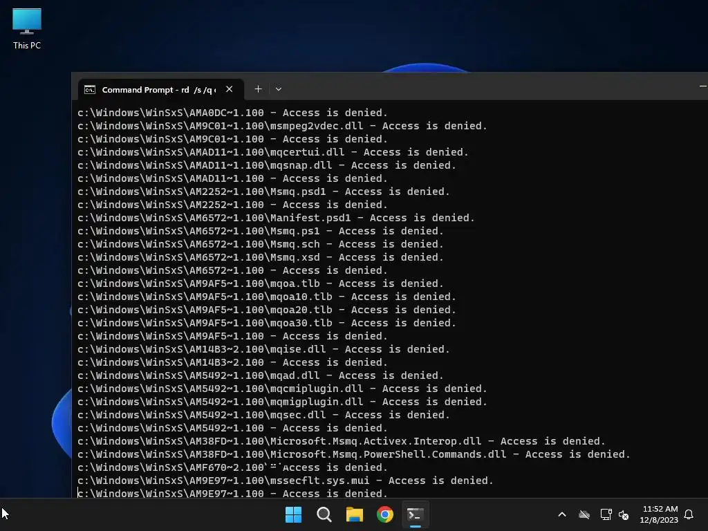Close the Command Prompt tab
The image size is (708, 531).
[x=230, y=89]
